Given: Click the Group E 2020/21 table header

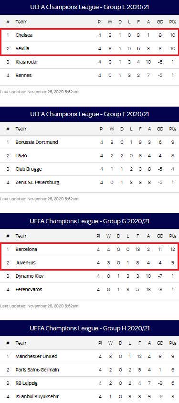Looking at the screenshot, I should point(90,7).
